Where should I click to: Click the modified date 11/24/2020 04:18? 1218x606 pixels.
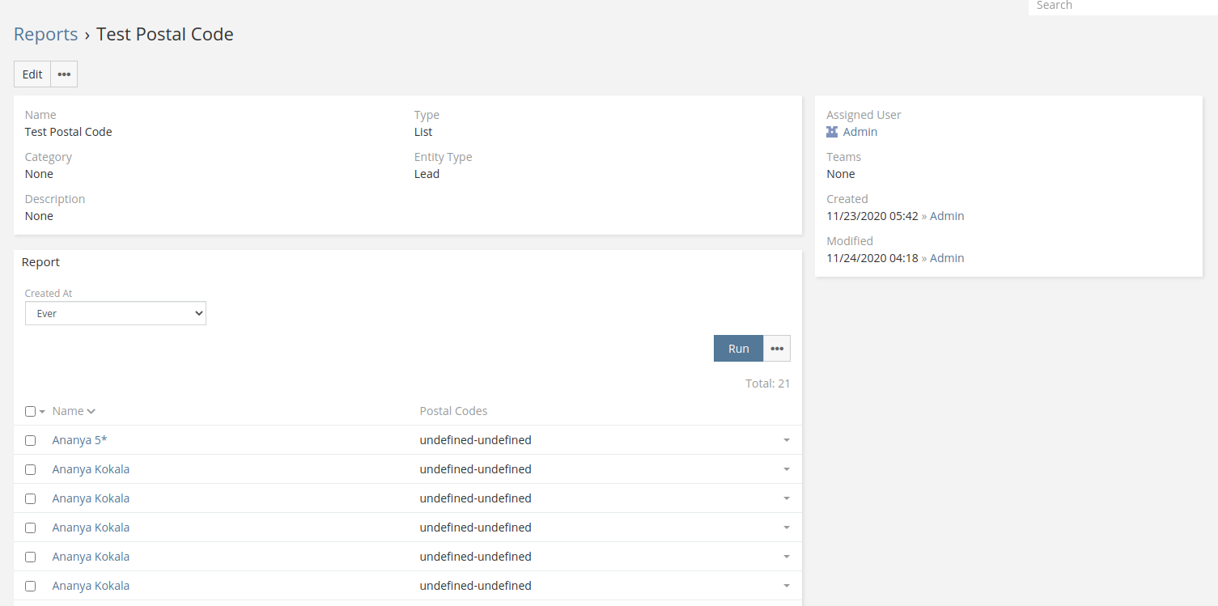872,258
